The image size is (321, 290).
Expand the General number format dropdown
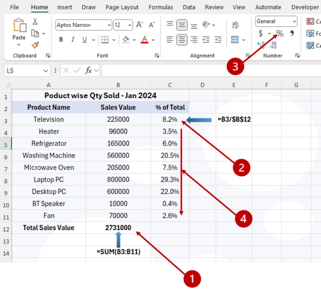click(x=294, y=21)
